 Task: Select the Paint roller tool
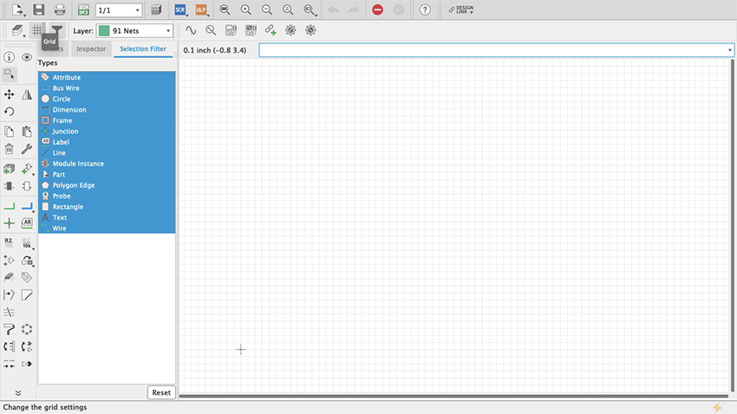pyautogui.click(x=9, y=329)
